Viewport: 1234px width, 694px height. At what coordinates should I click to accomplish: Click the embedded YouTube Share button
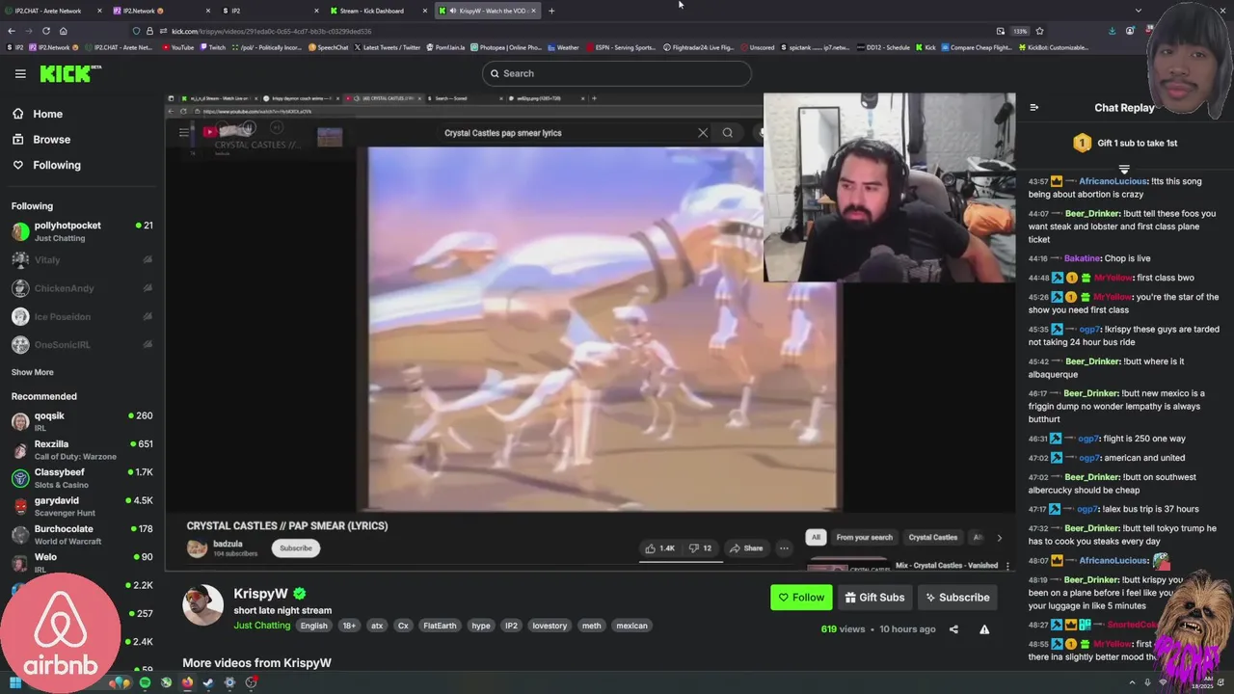tap(746, 548)
